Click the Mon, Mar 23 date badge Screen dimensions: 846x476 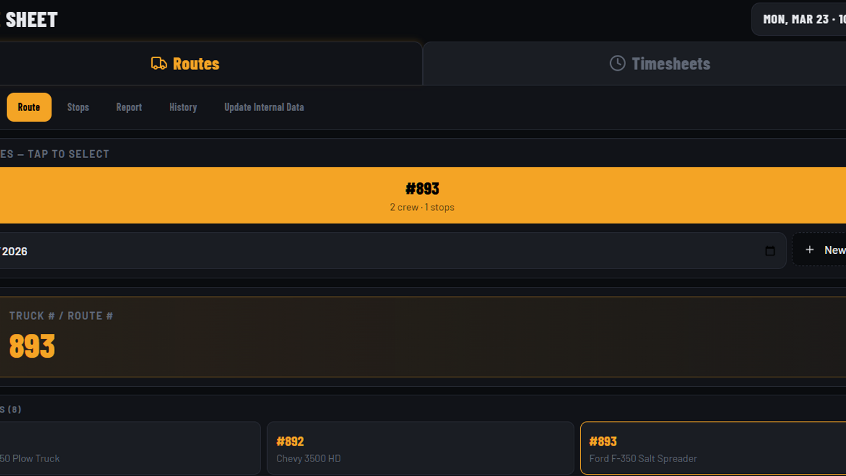coord(799,19)
